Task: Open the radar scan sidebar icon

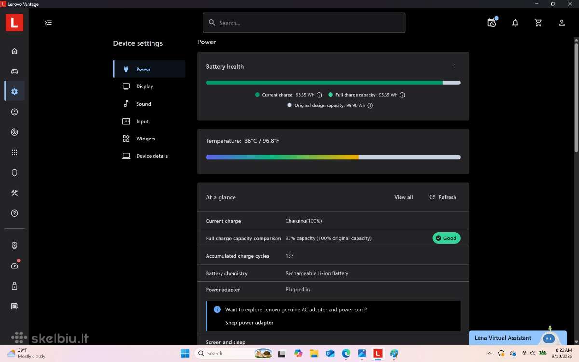Action: pos(14,132)
